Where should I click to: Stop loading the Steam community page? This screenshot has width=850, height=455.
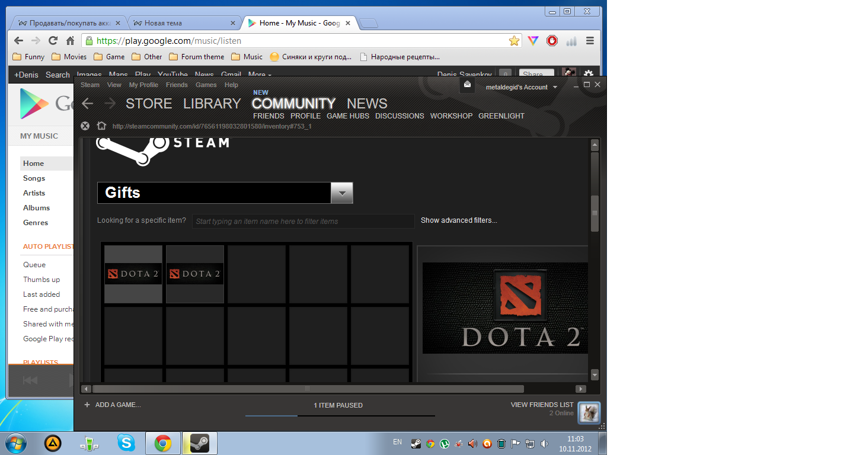coord(85,126)
